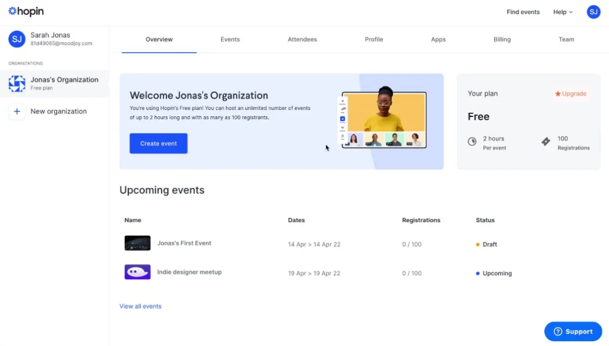
Task: Click the Support question mark icon
Action: pyautogui.click(x=558, y=332)
